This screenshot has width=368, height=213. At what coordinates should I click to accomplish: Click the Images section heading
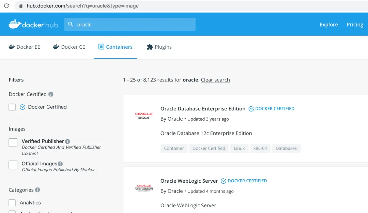[x=17, y=129]
